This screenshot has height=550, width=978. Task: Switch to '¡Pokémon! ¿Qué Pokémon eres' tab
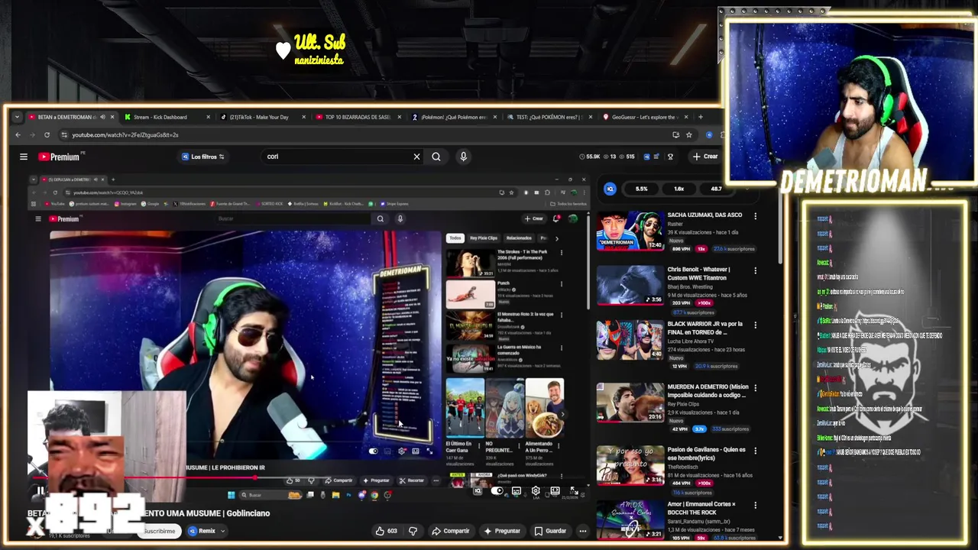(452, 117)
